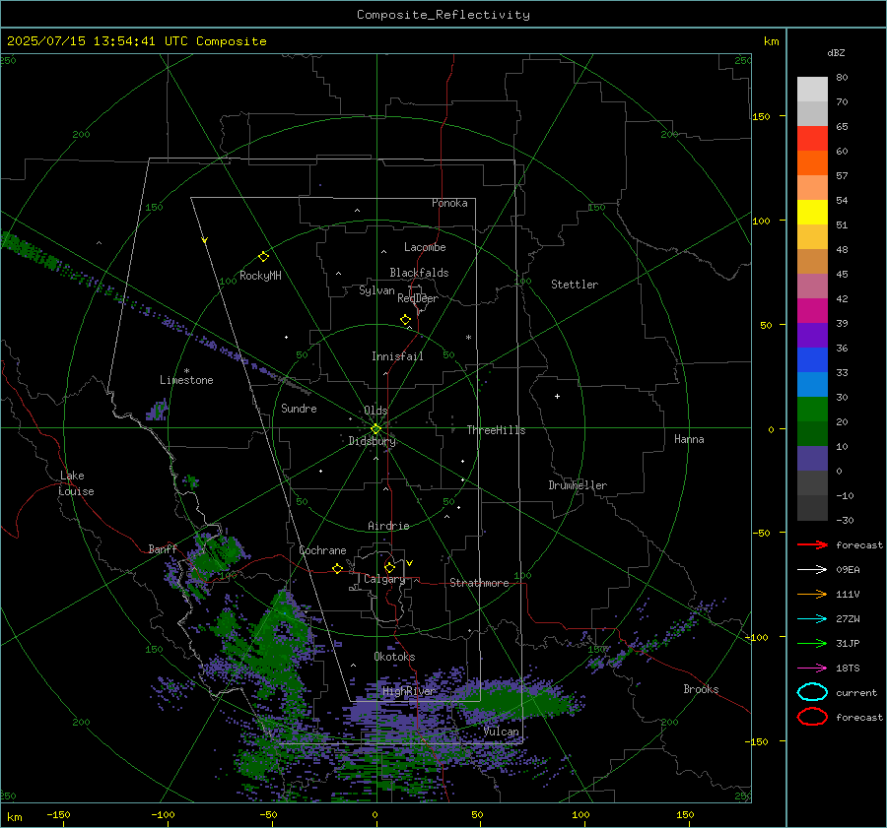Click the Airdrie city label
The image size is (887, 828).
(x=388, y=526)
